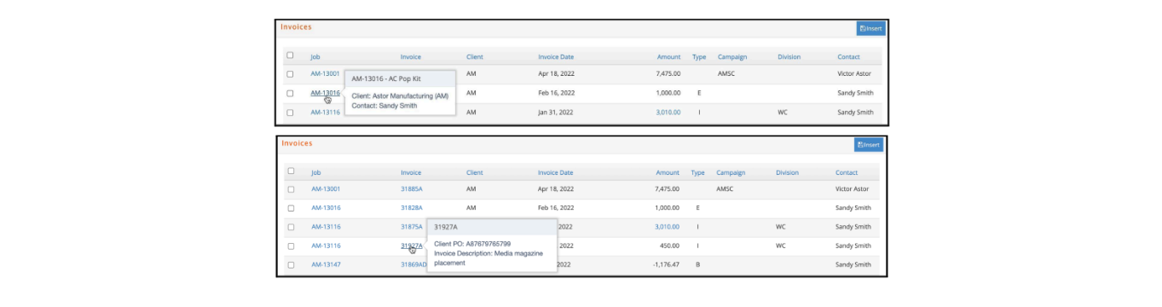Click the '31927A' tooltip title
Image resolution: width=1162 pixels, height=307 pixels.
445,227
